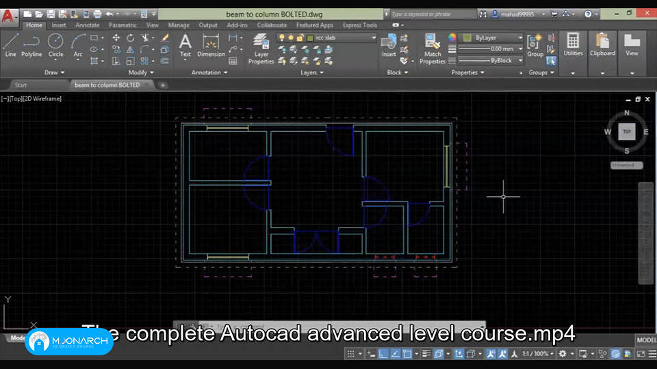Open annotation scale 1:1 / 100% dropdown
This screenshot has width=657, height=369.
click(538, 354)
